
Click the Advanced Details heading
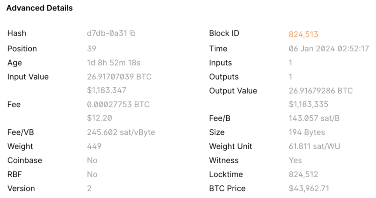point(39,8)
